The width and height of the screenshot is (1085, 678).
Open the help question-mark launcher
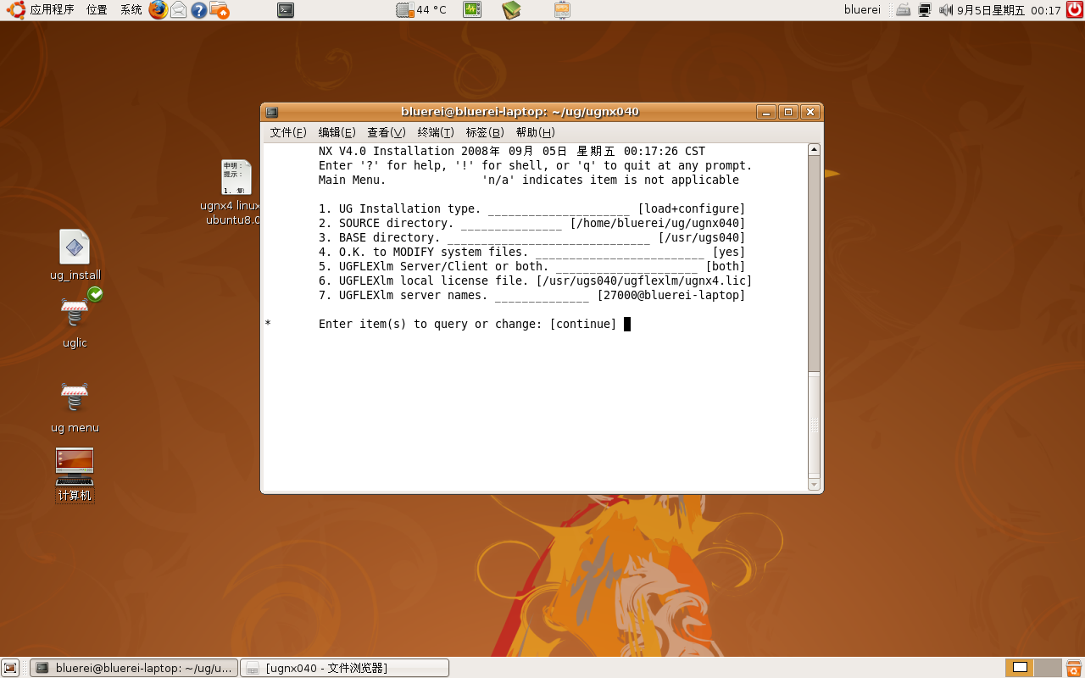[198, 10]
